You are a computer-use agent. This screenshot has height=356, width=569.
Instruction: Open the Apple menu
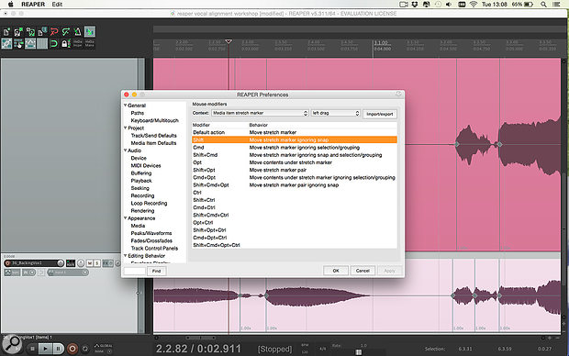(10, 5)
